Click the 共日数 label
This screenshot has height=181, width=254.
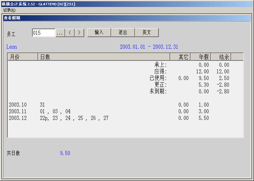(x=13, y=153)
